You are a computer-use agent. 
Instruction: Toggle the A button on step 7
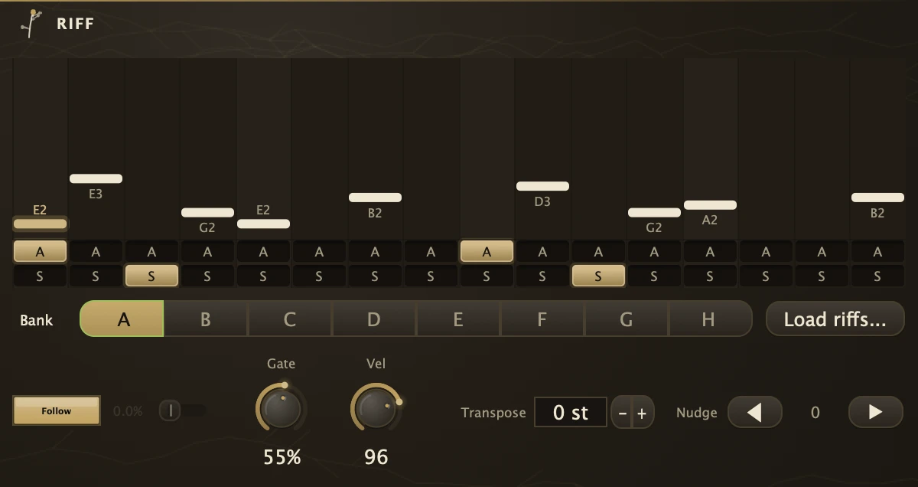375,252
